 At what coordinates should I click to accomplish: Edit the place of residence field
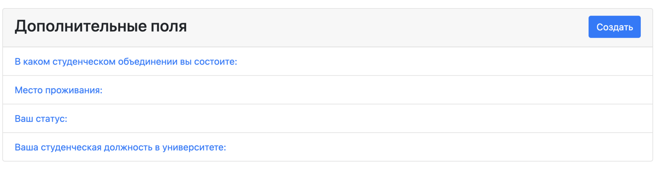pyautogui.click(x=58, y=90)
